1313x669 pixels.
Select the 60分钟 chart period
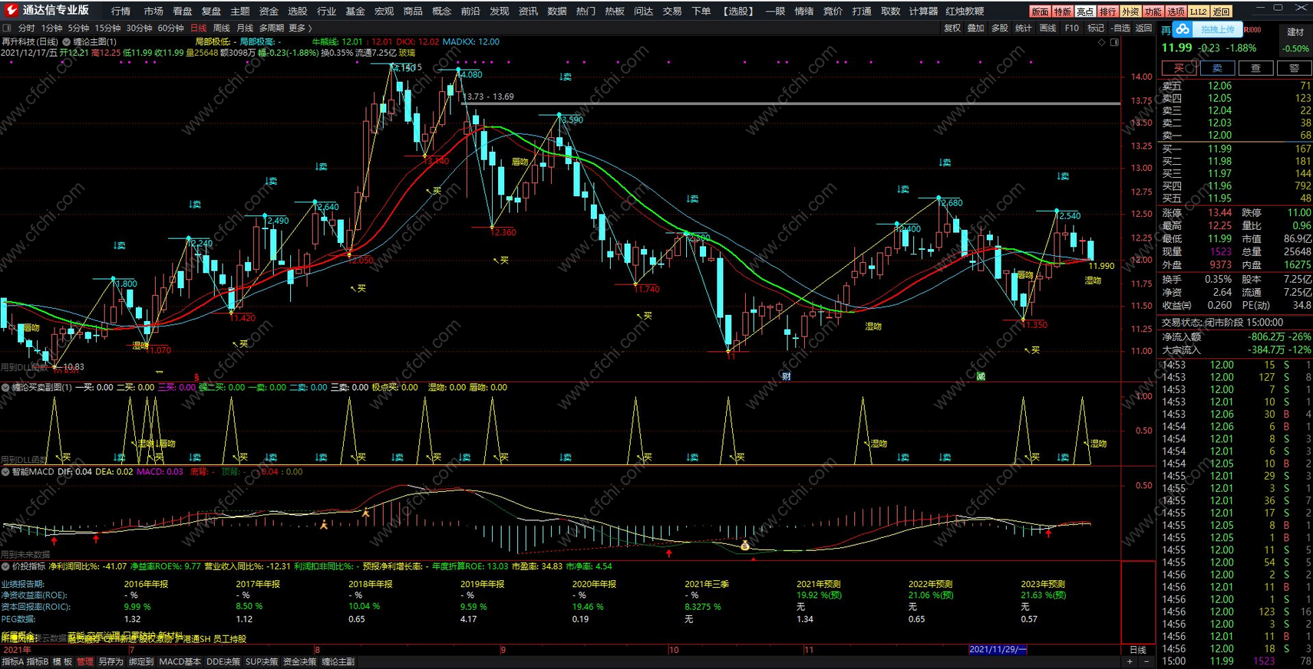pos(170,28)
